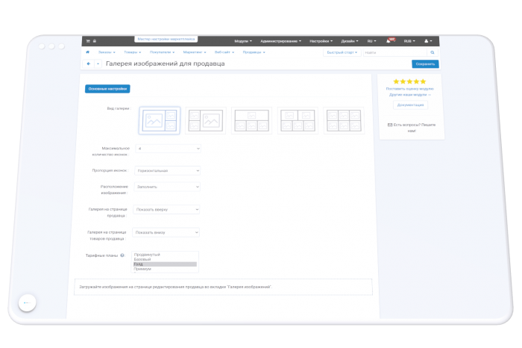
Task: Choose gallery layout with large image on left
Action: click(160, 120)
